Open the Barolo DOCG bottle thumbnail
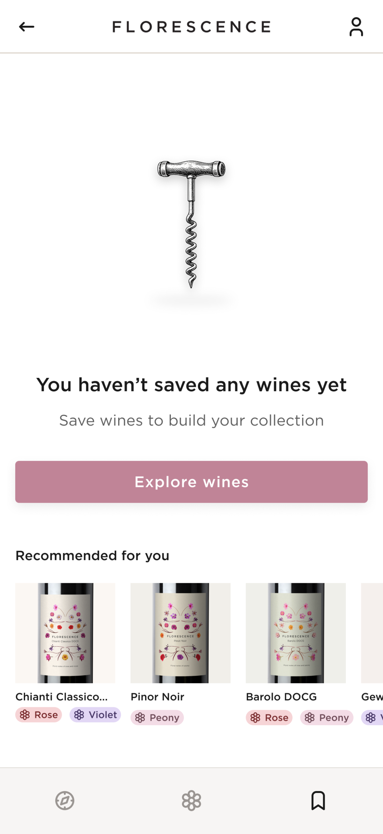This screenshot has height=834, width=383. click(295, 633)
